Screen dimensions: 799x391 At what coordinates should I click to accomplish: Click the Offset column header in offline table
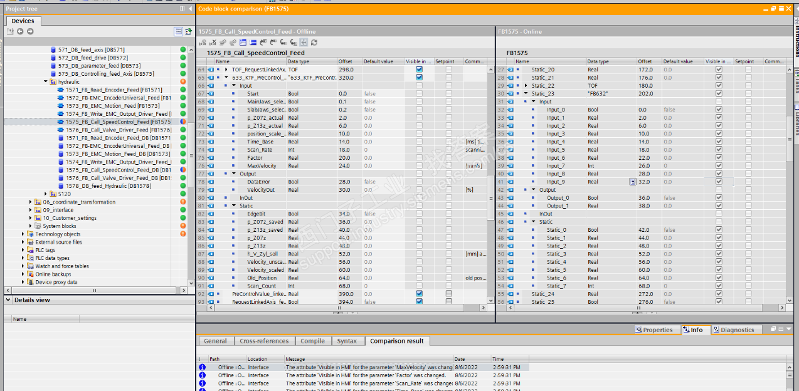click(x=349, y=61)
